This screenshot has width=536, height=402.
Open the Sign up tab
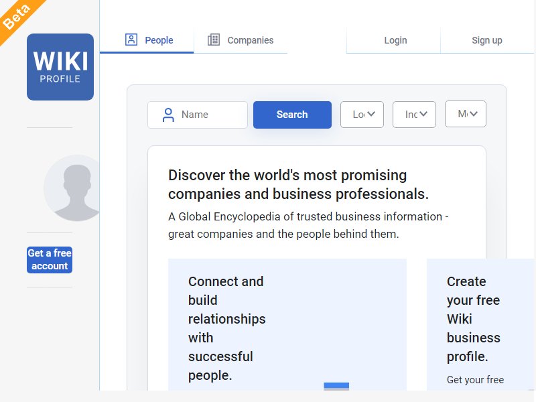487,40
